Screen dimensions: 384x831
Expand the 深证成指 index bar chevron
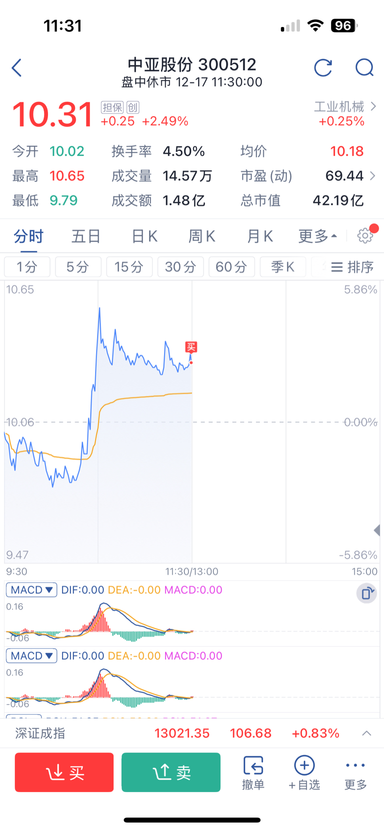click(366, 733)
